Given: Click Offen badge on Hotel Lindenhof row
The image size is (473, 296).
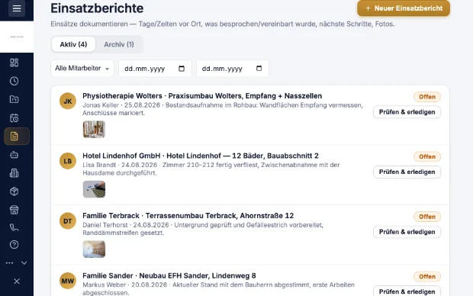Looking at the screenshot, I should [427, 156].
